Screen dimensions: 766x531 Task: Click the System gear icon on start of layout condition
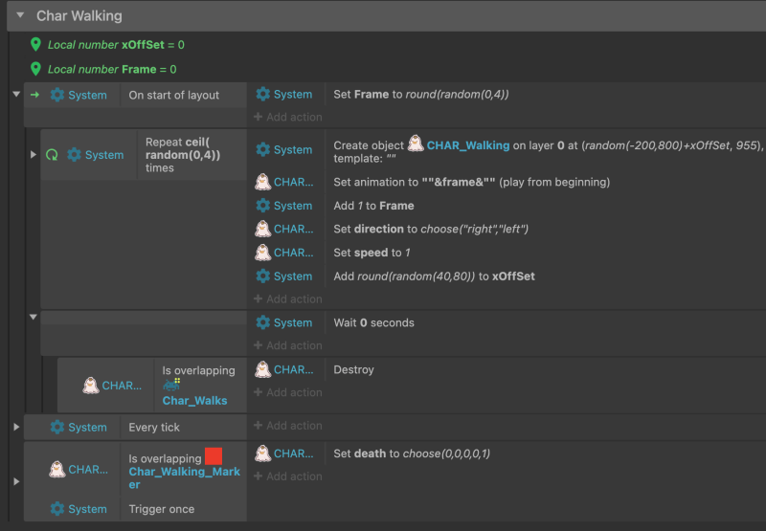[57, 95]
